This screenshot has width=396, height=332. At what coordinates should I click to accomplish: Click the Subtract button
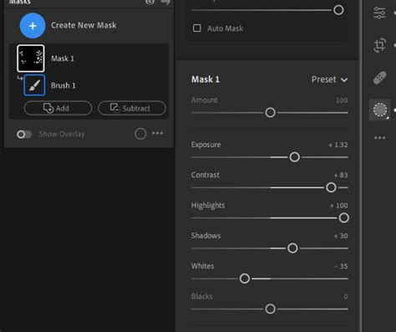click(x=132, y=108)
